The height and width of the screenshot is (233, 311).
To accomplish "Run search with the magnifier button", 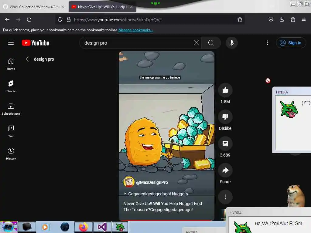I will pos(211,43).
